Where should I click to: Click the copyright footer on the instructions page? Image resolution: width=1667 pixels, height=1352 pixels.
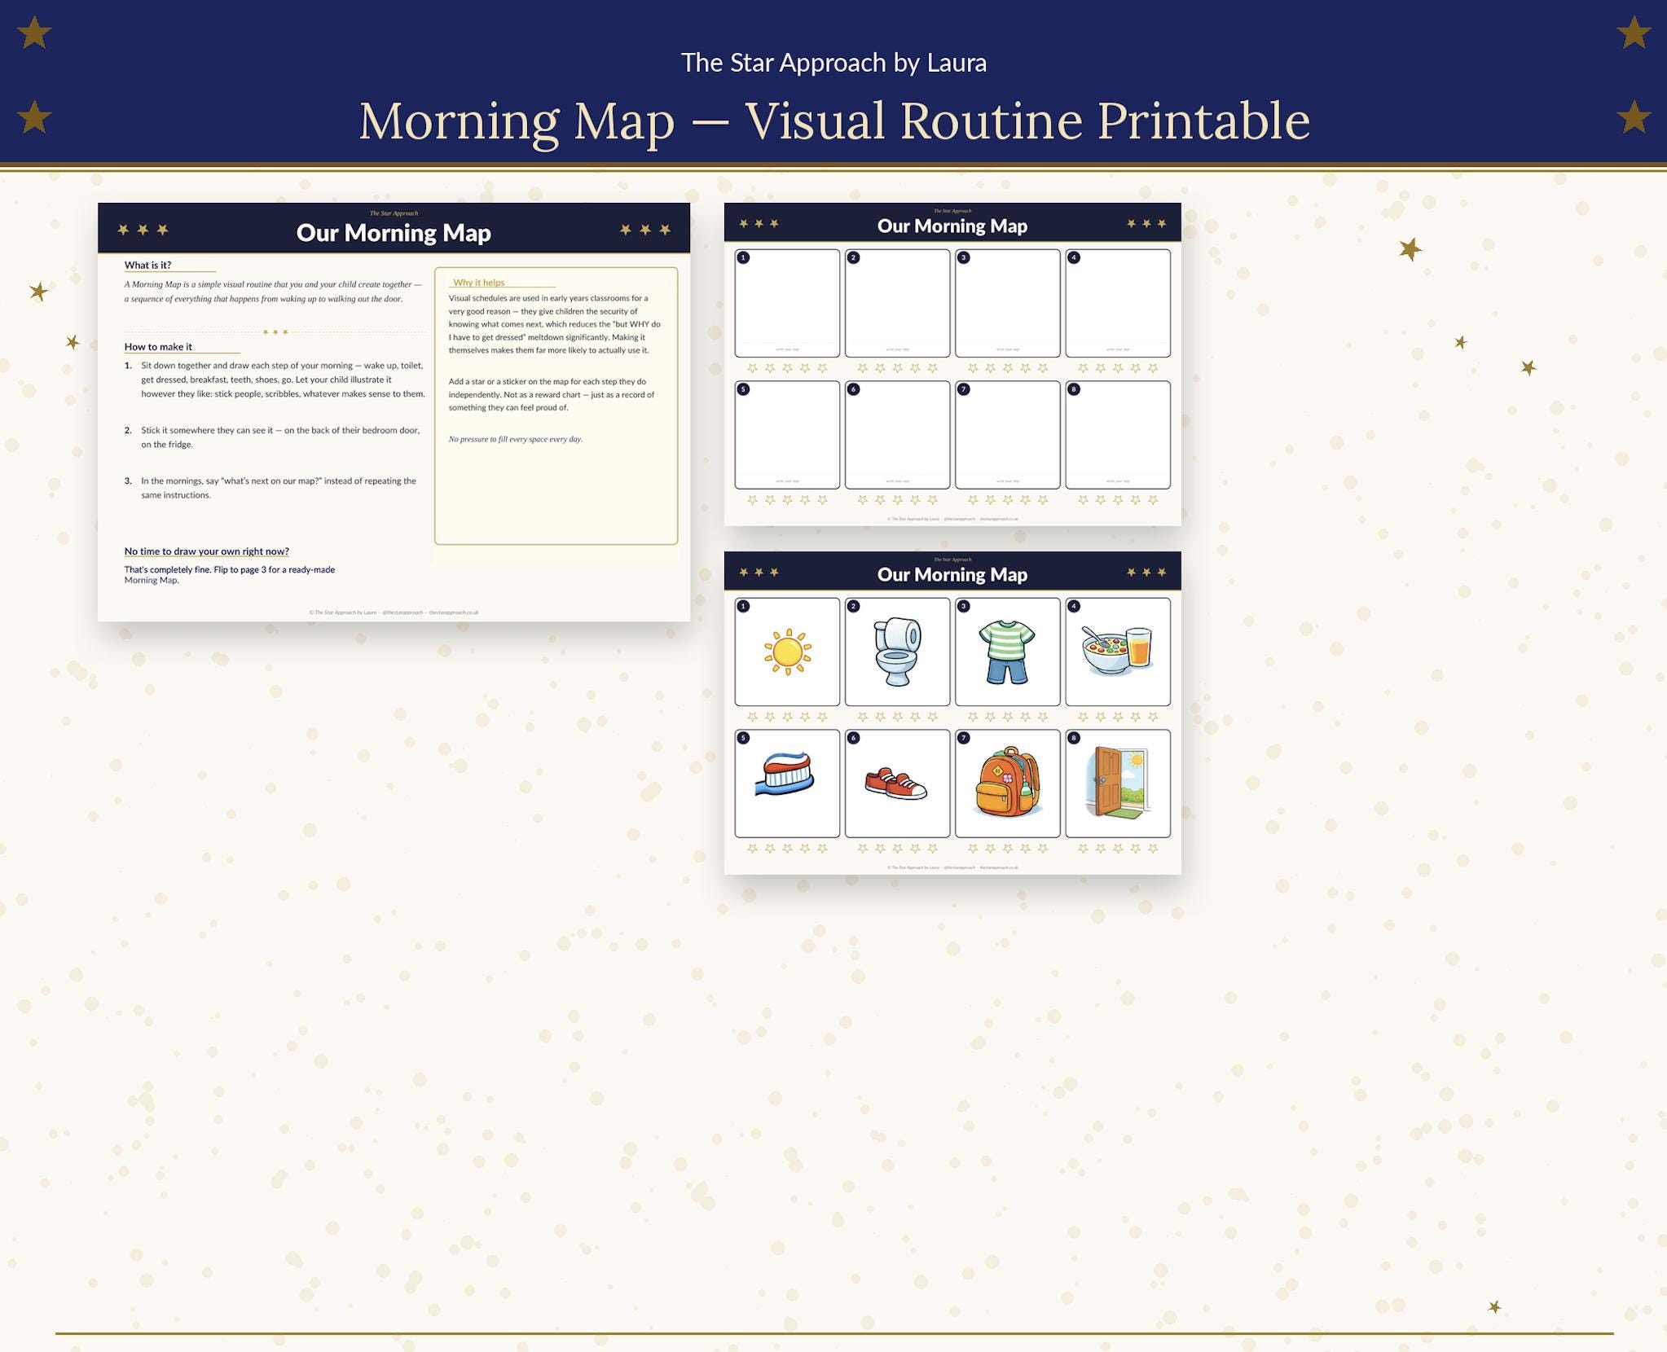pyautogui.click(x=394, y=612)
